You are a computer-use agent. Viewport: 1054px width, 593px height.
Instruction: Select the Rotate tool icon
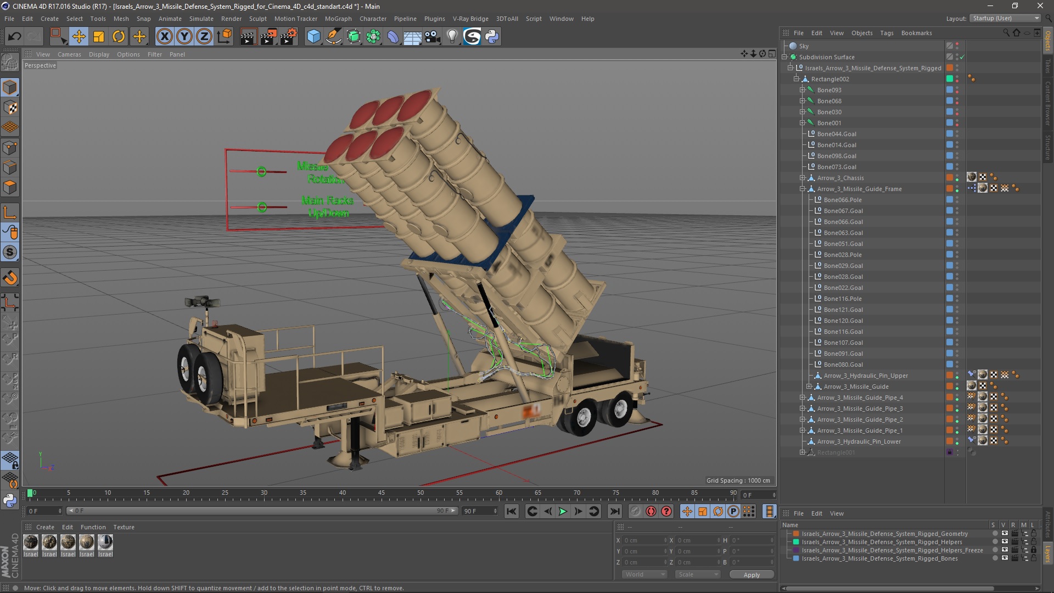tap(119, 37)
